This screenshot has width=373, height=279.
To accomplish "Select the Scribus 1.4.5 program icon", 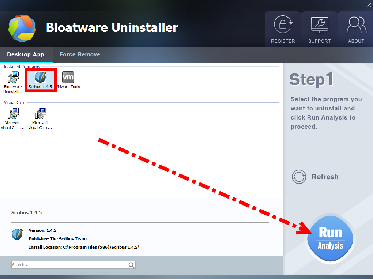I will pyautogui.click(x=41, y=77).
